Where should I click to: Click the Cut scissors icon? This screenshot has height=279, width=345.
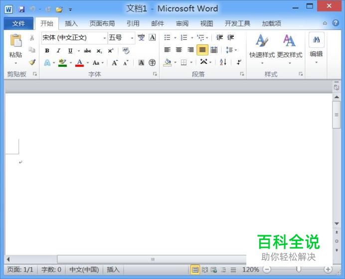click(32, 37)
